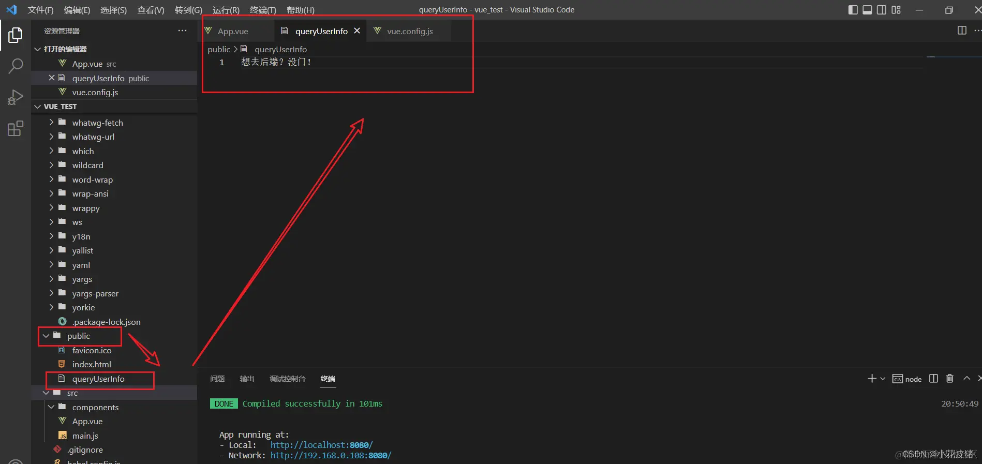The height and width of the screenshot is (464, 982).
Task: Open the Extensions view in the activity bar
Action: (x=16, y=128)
